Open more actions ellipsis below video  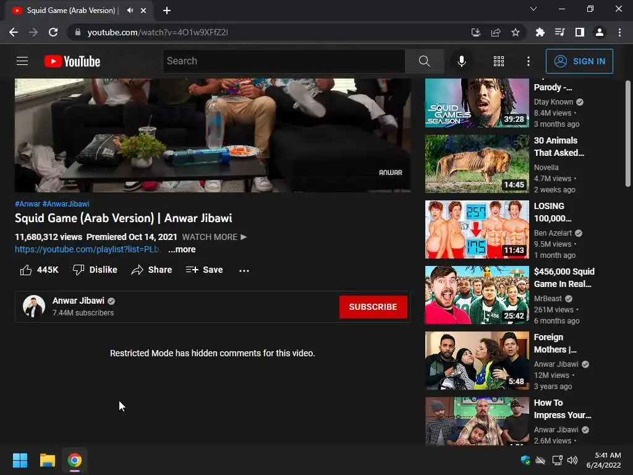(x=244, y=270)
